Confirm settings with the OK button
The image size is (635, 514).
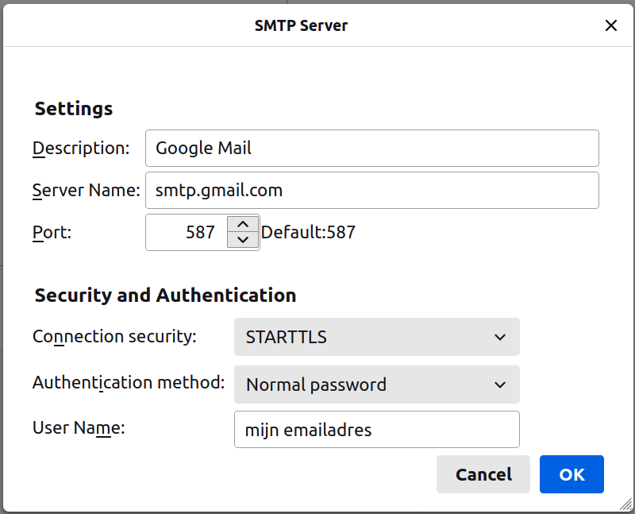[571, 474]
